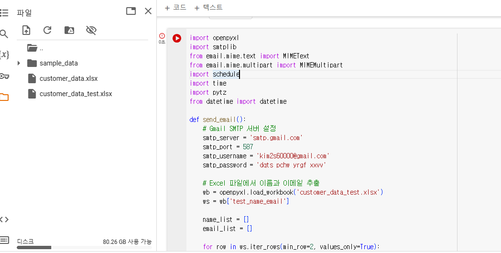Click the disk usage bar

point(84,248)
